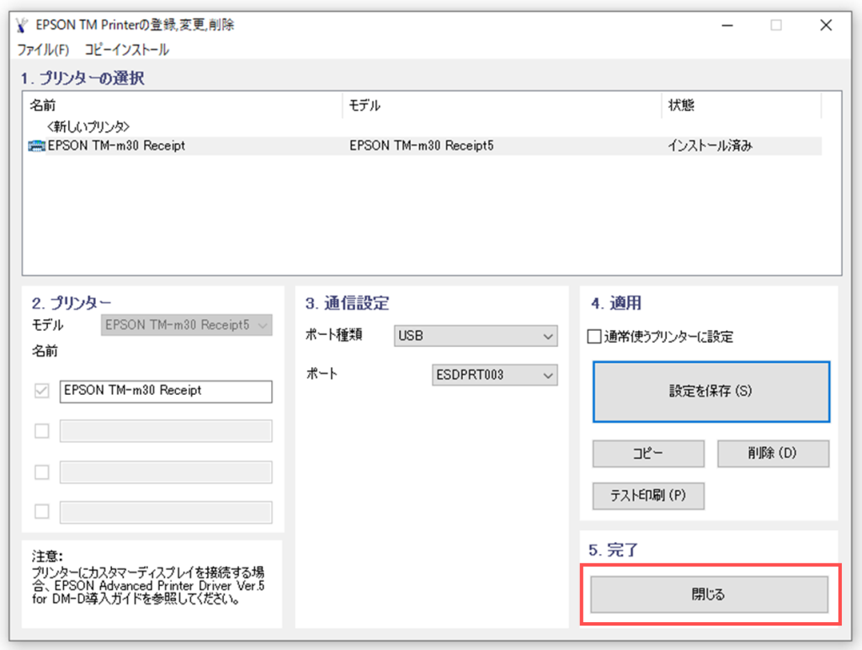Image resolution: width=862 pixels, height=650 pixels.
Task: Toggle the checked checkbox beside EPSON TM-m30 Receipt name
Action: point(42,391)
